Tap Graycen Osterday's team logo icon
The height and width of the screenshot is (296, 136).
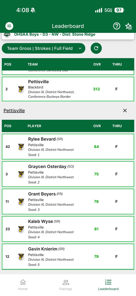click(21, 174)
